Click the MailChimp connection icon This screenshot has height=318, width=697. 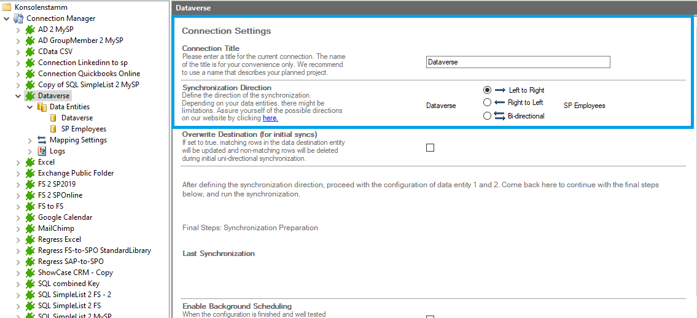(x=30, y=228)
